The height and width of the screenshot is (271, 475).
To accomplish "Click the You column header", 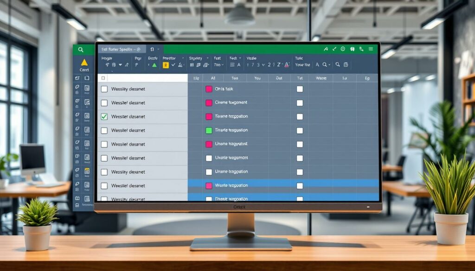I will pos(257,78).
